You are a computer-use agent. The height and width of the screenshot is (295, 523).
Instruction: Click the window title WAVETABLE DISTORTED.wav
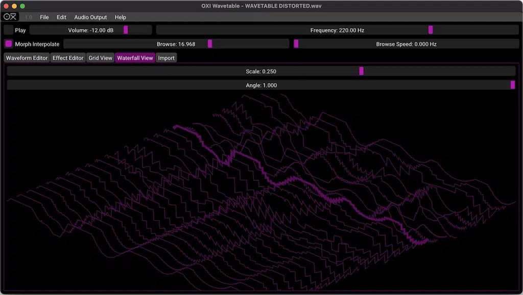click(283, 6)
